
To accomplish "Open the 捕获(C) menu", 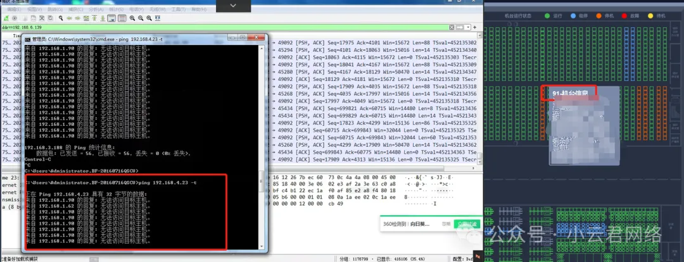I will coord(75,9).
